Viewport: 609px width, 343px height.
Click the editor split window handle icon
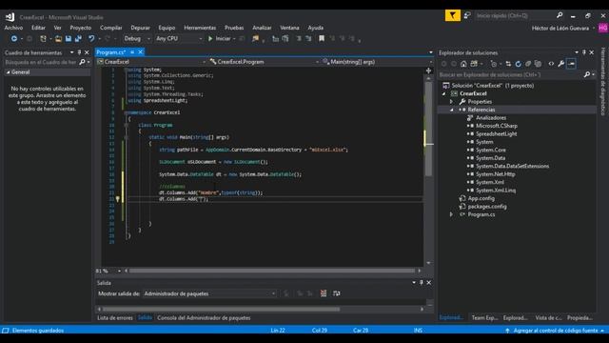click(x=428, y=71)
